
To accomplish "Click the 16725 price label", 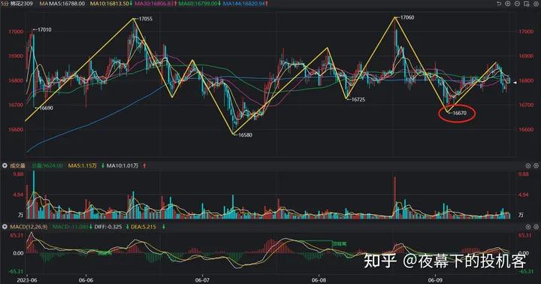I will [358, 99].
